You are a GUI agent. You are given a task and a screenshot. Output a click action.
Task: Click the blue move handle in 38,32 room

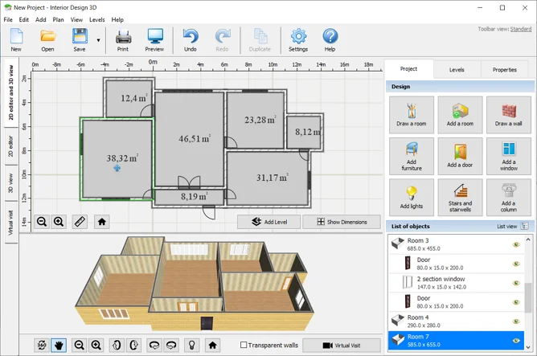pyautogui.click(x=117, y=168)
